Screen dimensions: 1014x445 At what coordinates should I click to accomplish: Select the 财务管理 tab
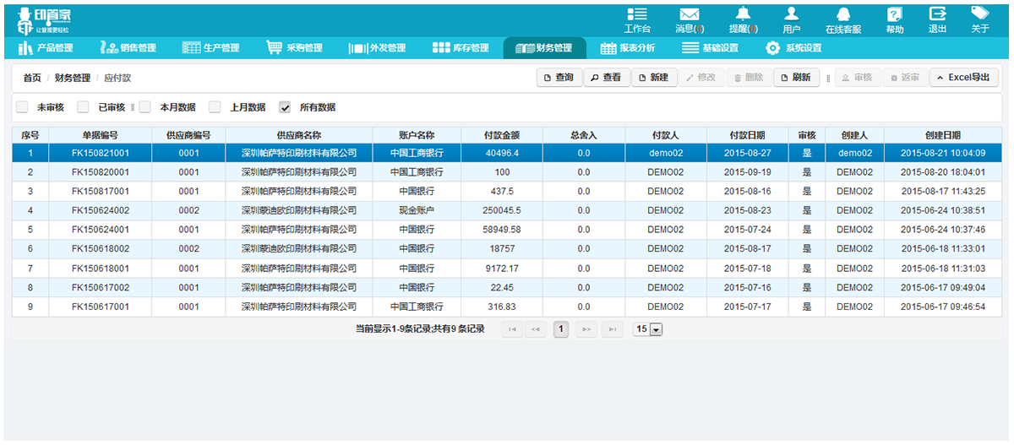(544, 48)
